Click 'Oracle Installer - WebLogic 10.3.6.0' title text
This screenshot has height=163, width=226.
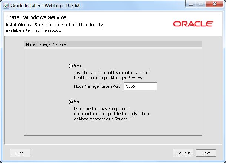tap(46, 6)
